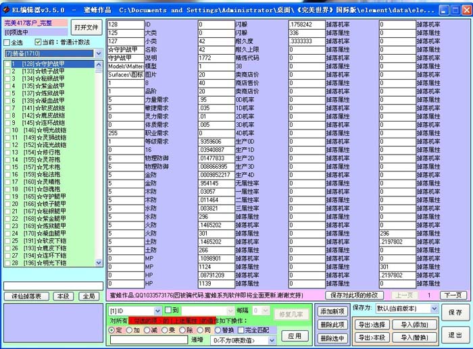
Task: Click the 打开文件 open file button
Action: point(86,28)
